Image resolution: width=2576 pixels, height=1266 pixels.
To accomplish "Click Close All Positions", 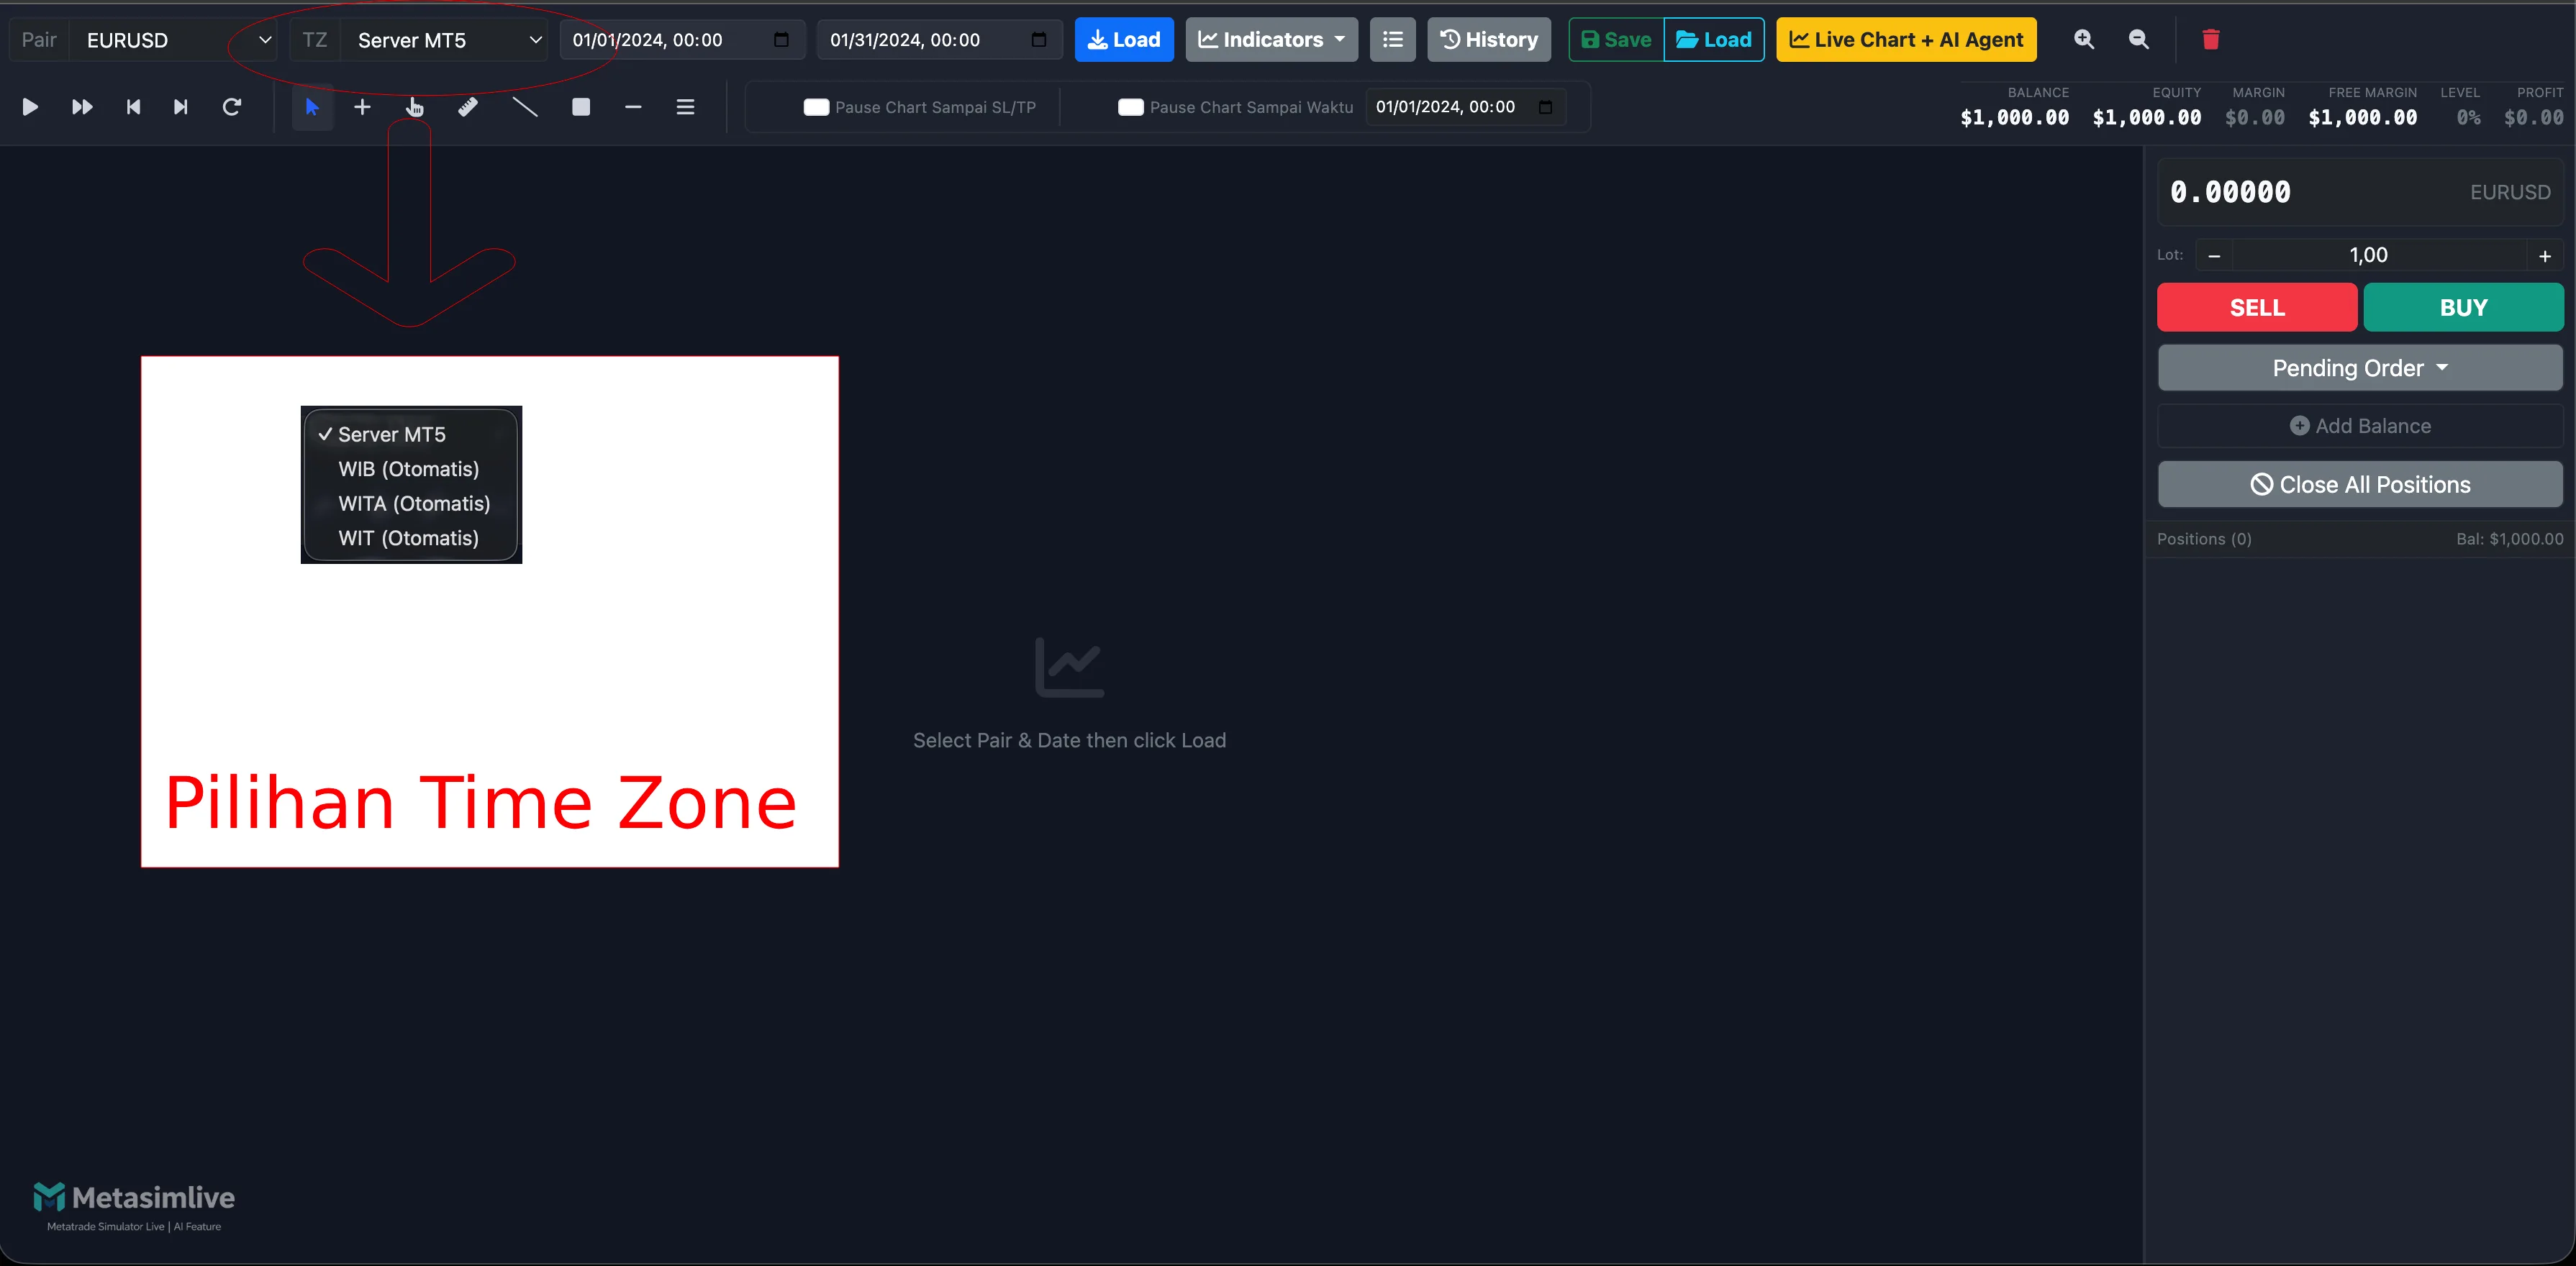I will coord(2360,484).
